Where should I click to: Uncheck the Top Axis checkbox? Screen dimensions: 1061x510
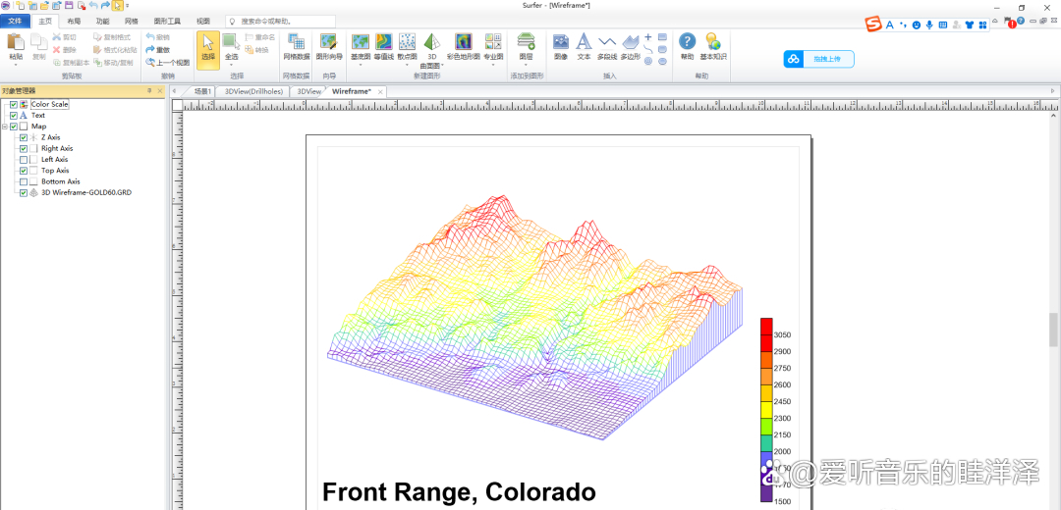[x=24, y=171]
